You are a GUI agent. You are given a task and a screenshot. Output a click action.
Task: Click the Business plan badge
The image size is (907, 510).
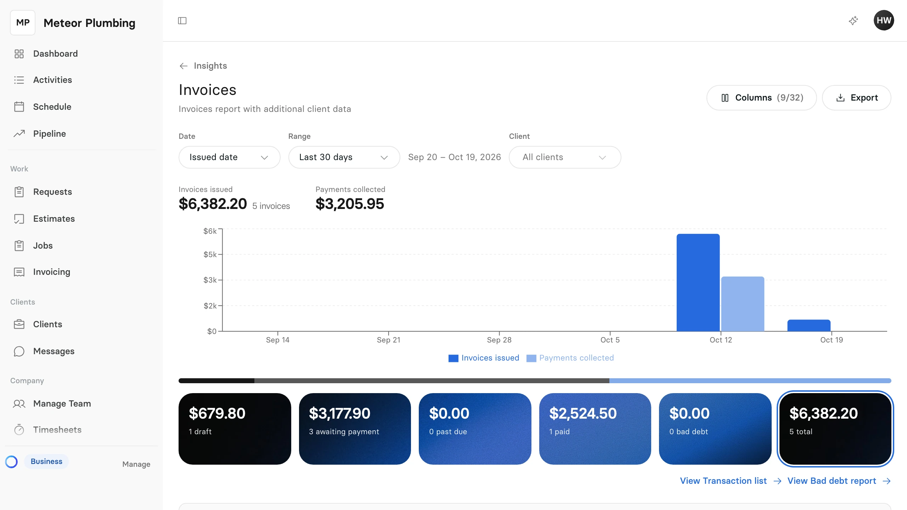click(46, 461)
